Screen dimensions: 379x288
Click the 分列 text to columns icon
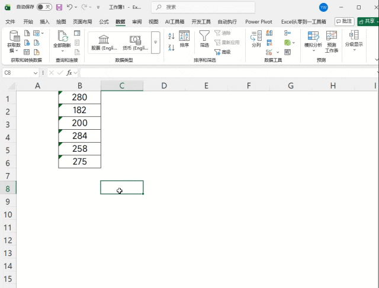click(x=256, y=39)
